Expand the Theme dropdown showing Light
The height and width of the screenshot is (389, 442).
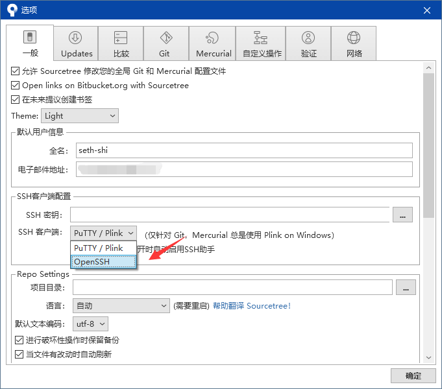[x=80, y=116]
